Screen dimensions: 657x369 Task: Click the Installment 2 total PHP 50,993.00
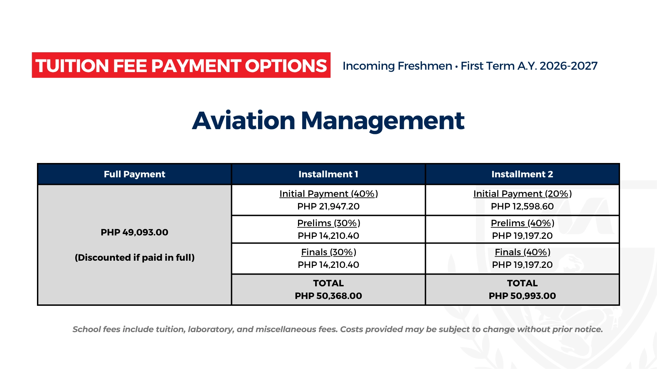click(x=522, y=296)
